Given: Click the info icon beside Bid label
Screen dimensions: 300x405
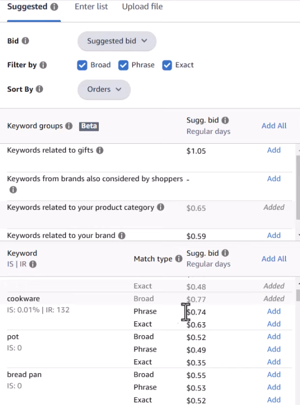Looking at the screenshot, I should point(25,41).
